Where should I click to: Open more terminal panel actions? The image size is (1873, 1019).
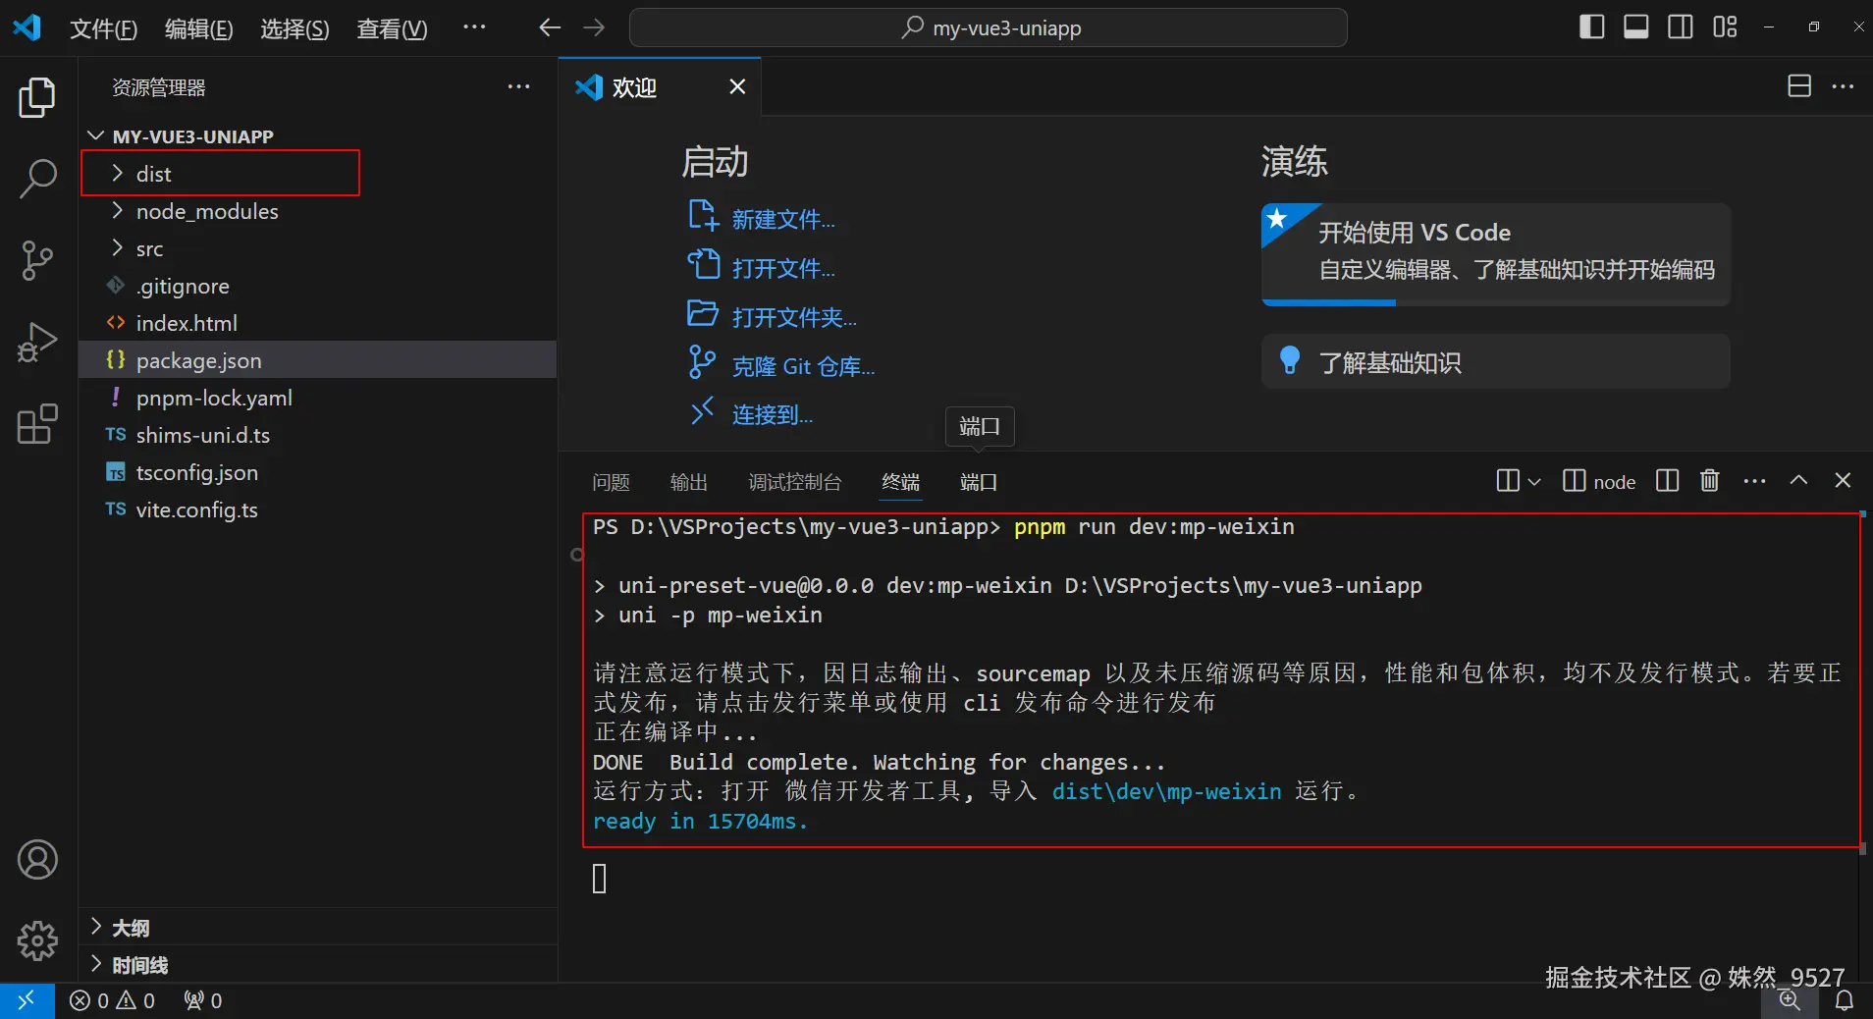click(x=1754, y=480)
